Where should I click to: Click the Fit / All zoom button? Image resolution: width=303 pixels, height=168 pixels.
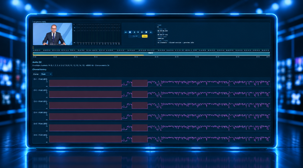point(135,36)
